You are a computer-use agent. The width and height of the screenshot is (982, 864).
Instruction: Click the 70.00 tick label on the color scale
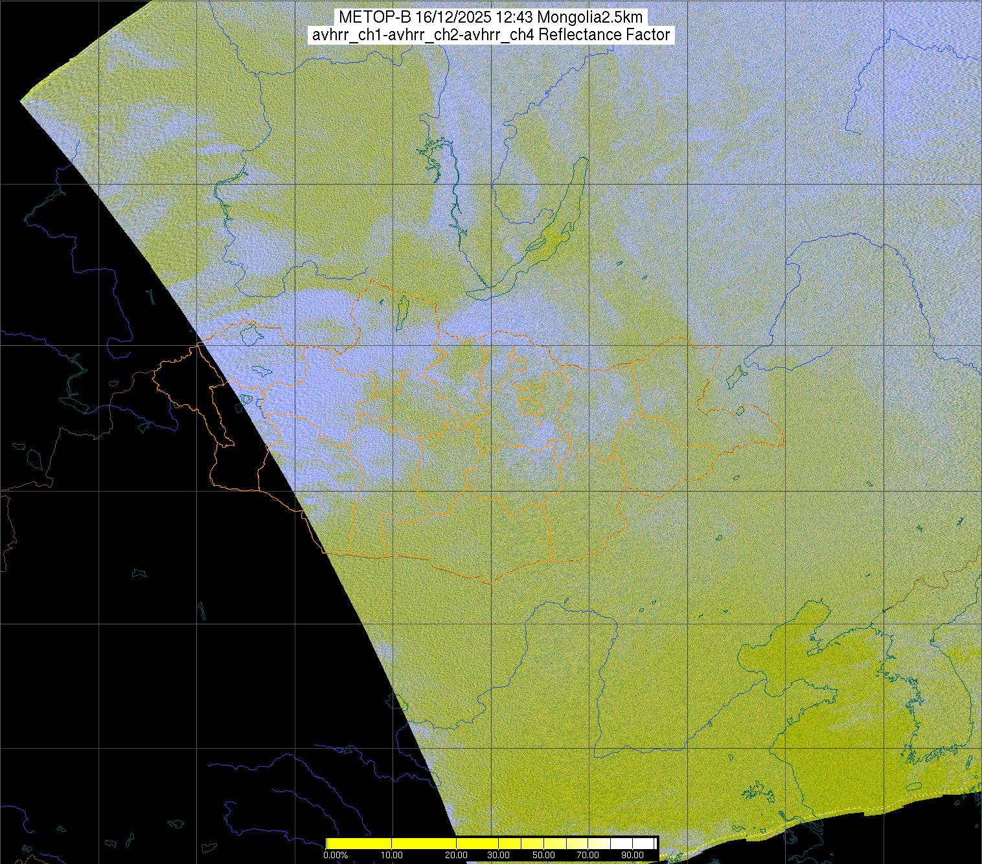(588, 855)
